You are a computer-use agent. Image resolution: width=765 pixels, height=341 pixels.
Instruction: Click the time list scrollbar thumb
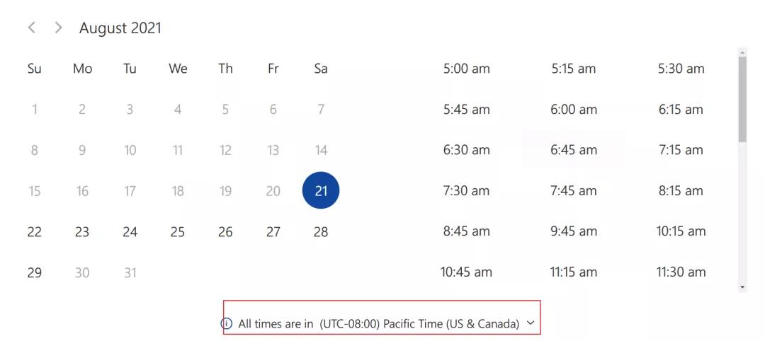pos(742,99)
